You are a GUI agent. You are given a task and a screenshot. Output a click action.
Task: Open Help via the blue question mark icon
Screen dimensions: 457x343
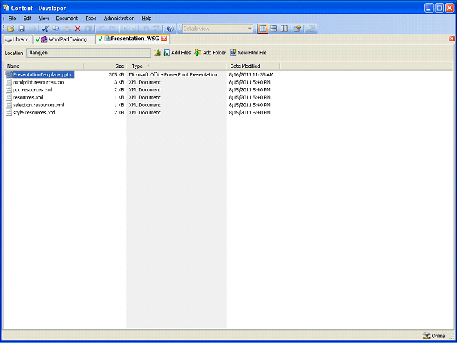tap(170, 29)
